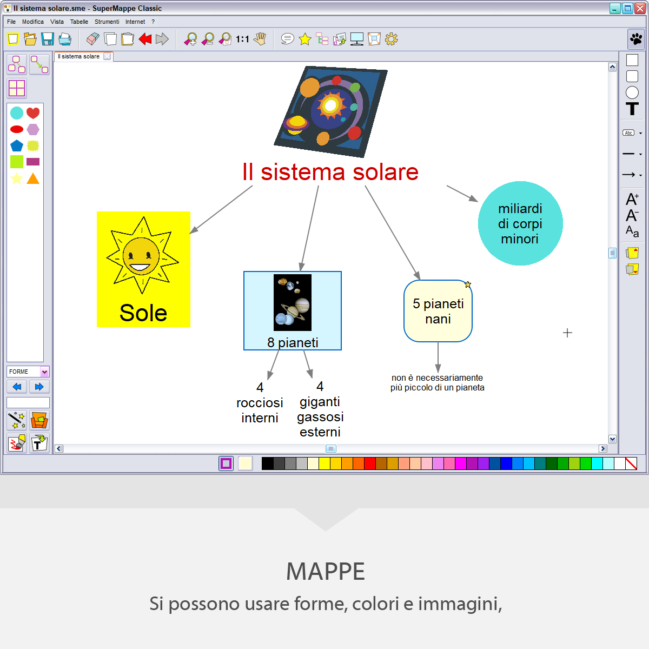649x649 pixels.
Task: Save the map with the floppy disk icon
Action: [48, 39]
